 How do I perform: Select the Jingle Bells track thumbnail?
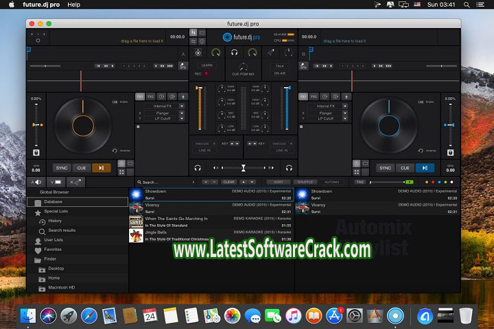136,236
